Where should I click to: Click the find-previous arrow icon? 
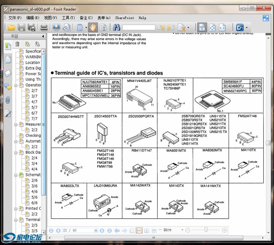161,27
